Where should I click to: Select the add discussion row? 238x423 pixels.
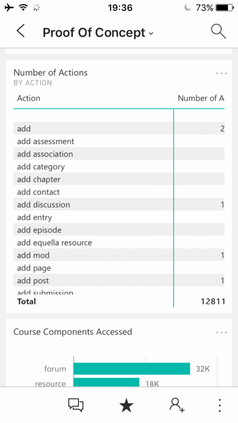pyautogui.click(x=119, y=204)
